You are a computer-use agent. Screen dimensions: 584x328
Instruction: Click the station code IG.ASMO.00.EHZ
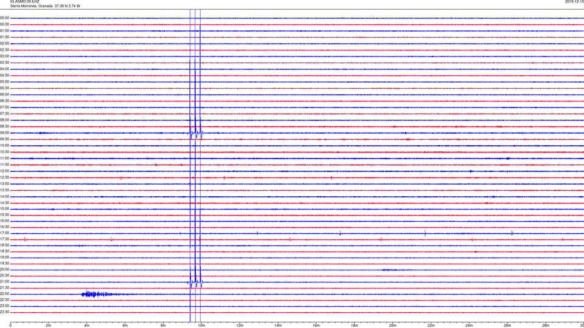tap(24, 1)
